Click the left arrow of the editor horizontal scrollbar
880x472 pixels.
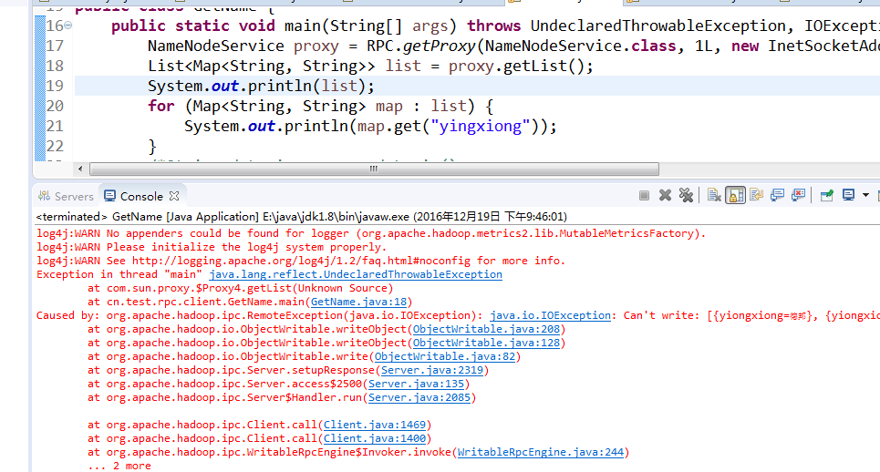pyautogui.click(x=80, y=169)
